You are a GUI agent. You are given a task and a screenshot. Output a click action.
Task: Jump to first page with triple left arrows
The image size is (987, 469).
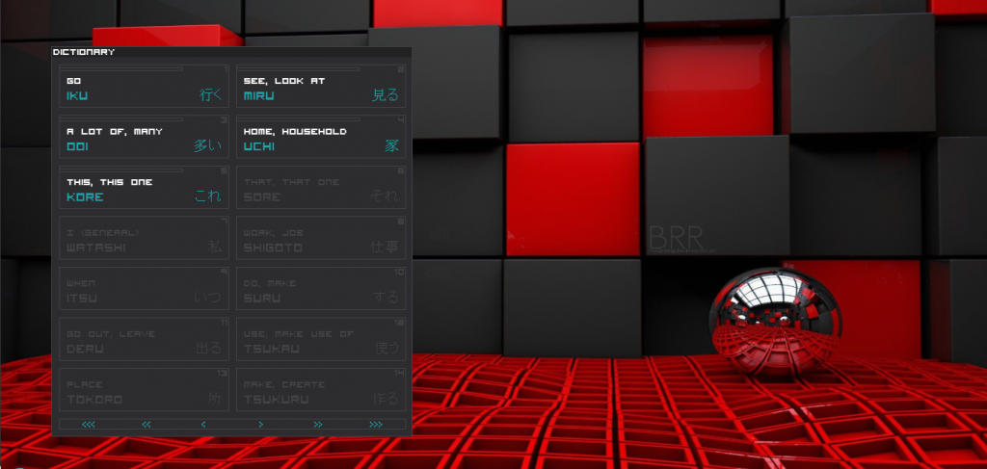(x=89, y=424)
